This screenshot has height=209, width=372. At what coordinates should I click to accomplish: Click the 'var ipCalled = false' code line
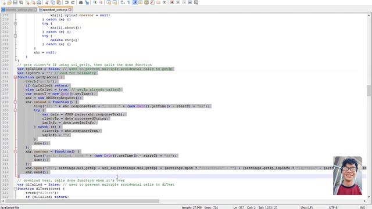[x=95, y=69]
